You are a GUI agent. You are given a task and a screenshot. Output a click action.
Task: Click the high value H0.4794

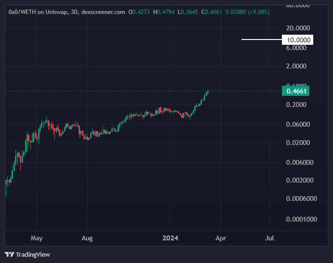click(x=164, y=12)
